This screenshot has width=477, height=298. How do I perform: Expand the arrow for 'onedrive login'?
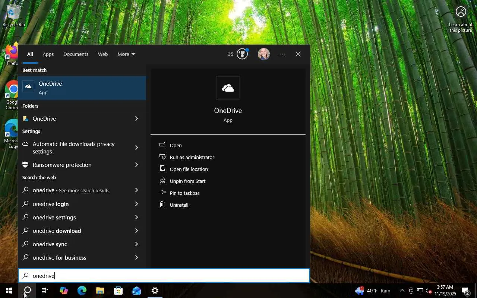point(137,204)
